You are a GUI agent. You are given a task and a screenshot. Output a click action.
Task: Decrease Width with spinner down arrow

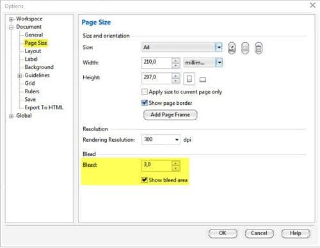[x=175, y=66]
